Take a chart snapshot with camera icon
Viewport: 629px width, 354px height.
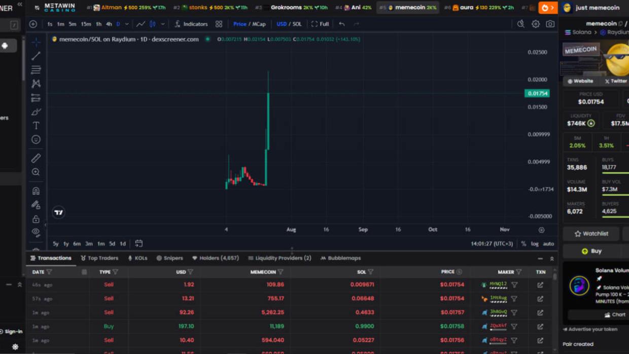tap(550, 24)
